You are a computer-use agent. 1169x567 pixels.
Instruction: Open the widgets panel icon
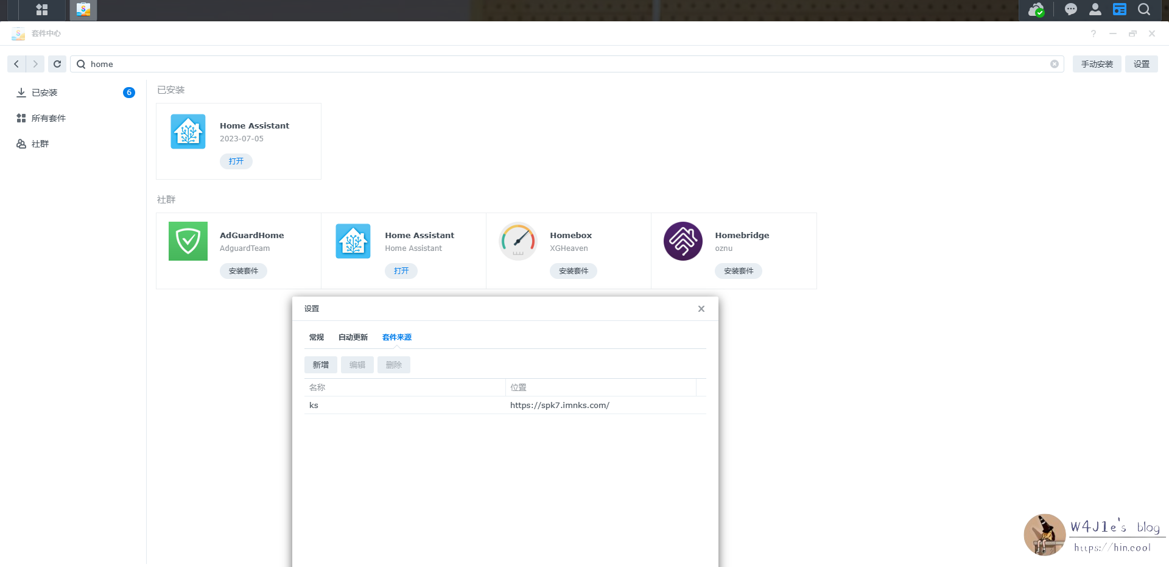(x=1119, y=10)
